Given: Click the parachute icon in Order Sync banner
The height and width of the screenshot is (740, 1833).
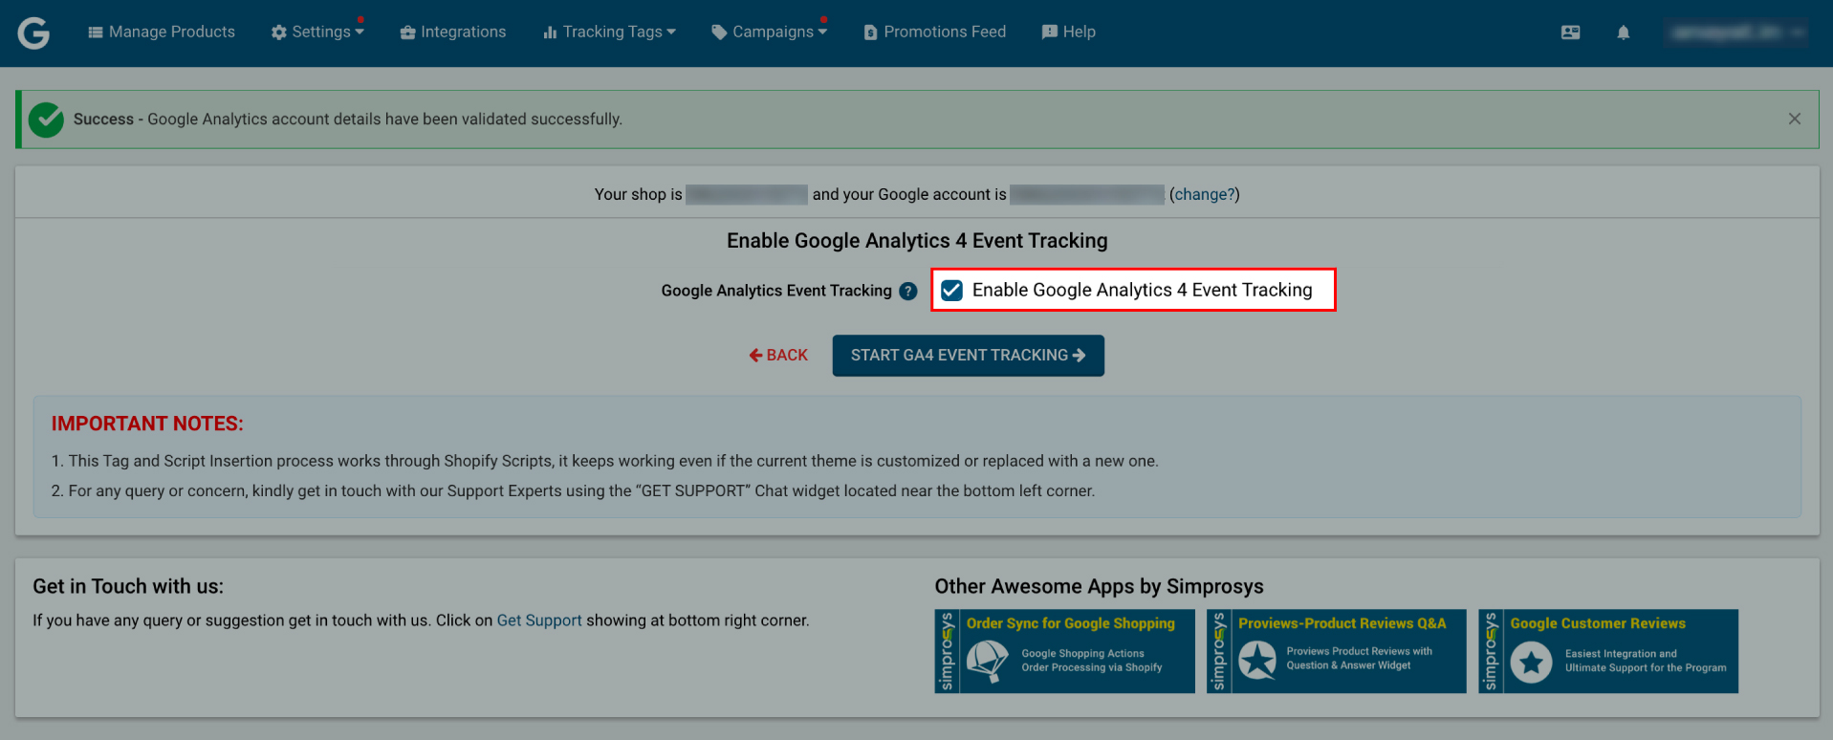Looking at the screenshot, I should coord(987,661).
